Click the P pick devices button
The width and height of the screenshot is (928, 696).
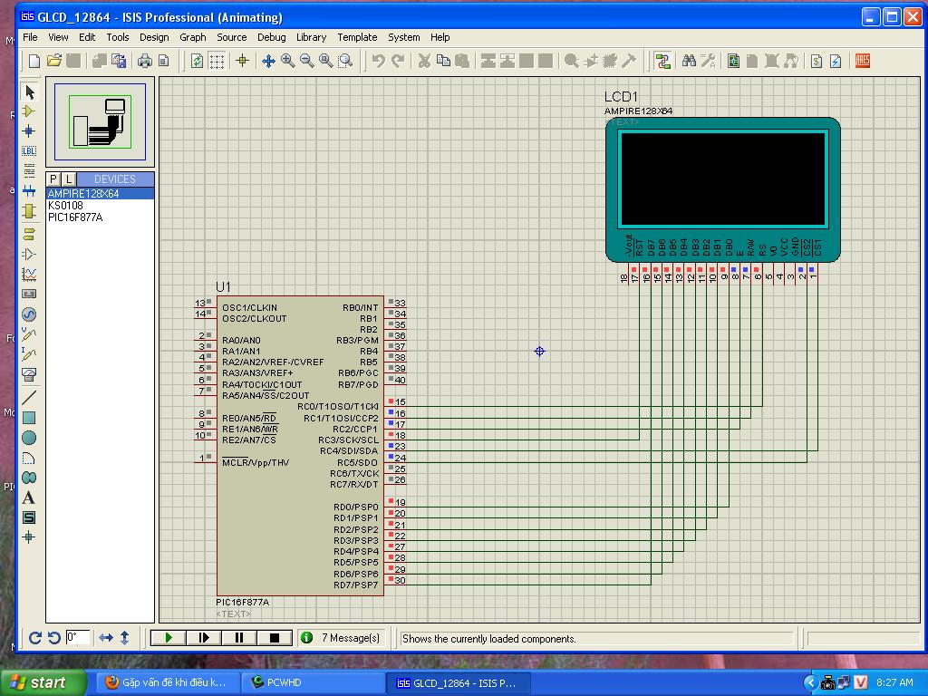53,179
